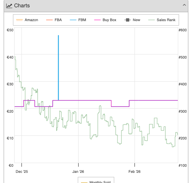
Task: Click the #100 rank axis label
Action: (x=183, y=166)
